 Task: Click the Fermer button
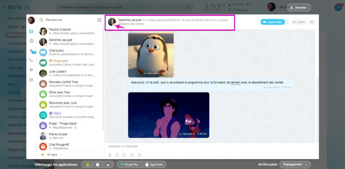[299, 7]
